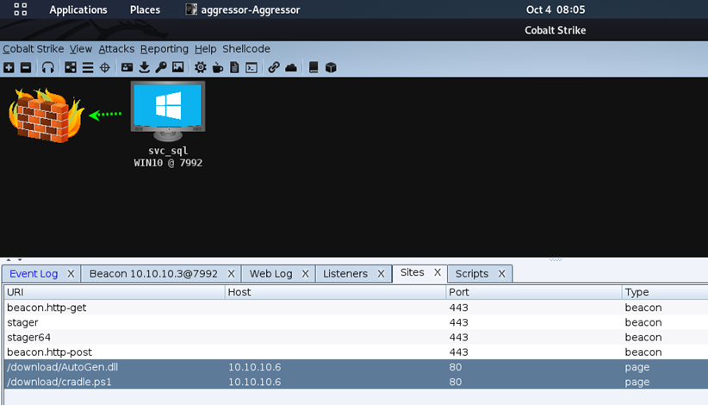The height and width of the screenshot is (405, 708).
Task: Open the Cobalt Strike menu
Action: 33,49
